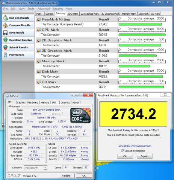Click the PassMark Rating green result bar

tap(140, 24)
